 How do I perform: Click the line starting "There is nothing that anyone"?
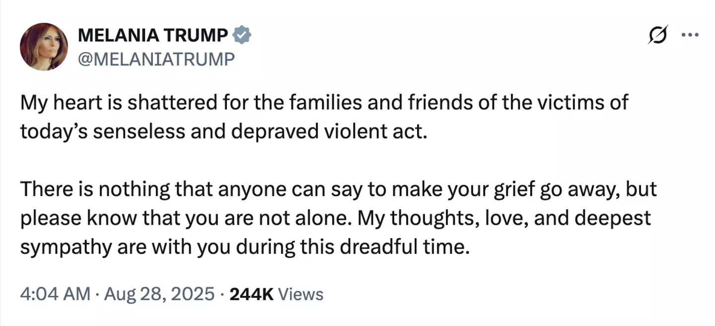tap(338, 190)
